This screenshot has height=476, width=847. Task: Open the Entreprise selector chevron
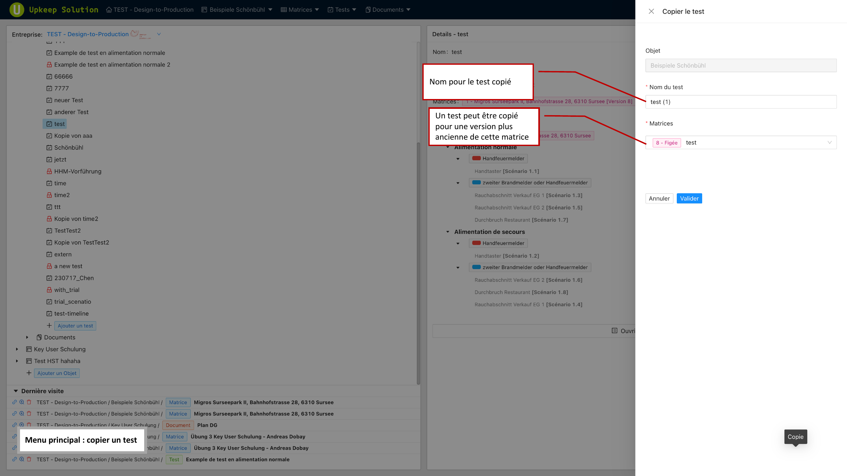pyautogui.click(x=159, y=34)
